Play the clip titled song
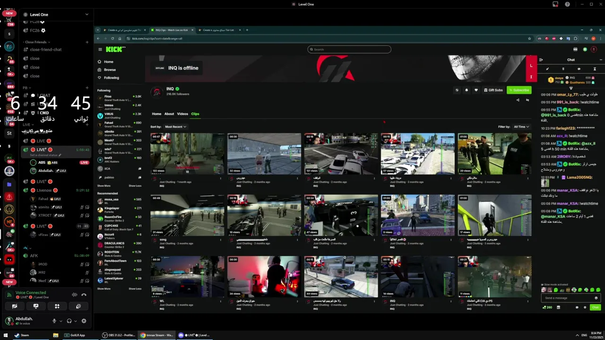The image size is (605, 340). coord(187,215)
